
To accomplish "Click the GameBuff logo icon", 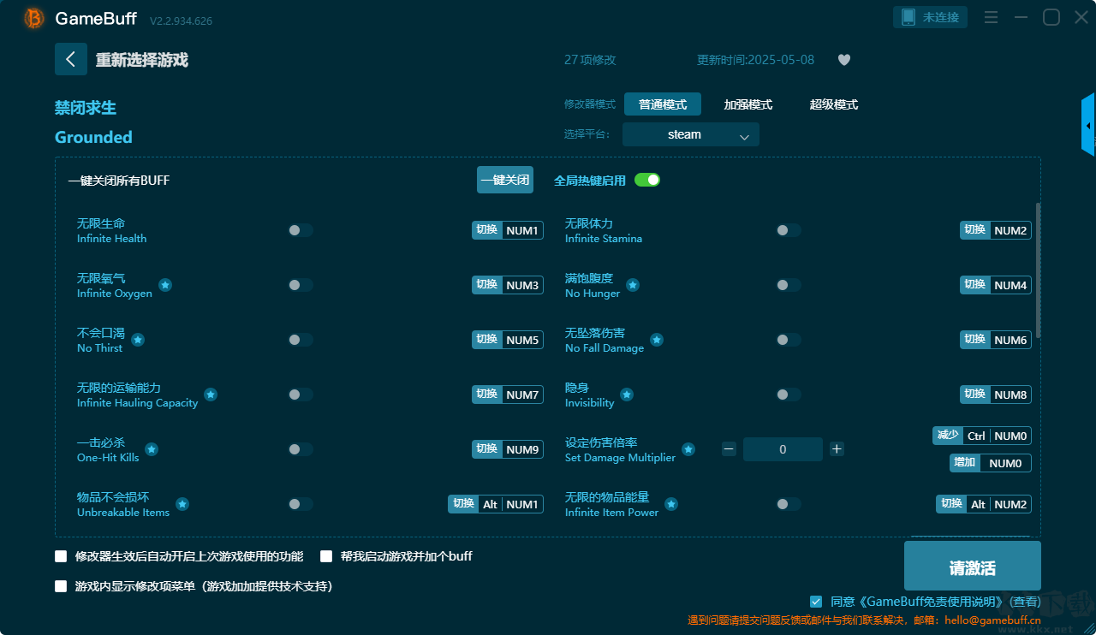I will pyautogui.click(x=34, y=18).
